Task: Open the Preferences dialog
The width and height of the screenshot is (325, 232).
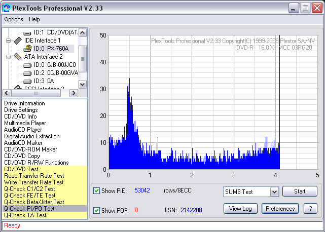Action: pos(280,208)
